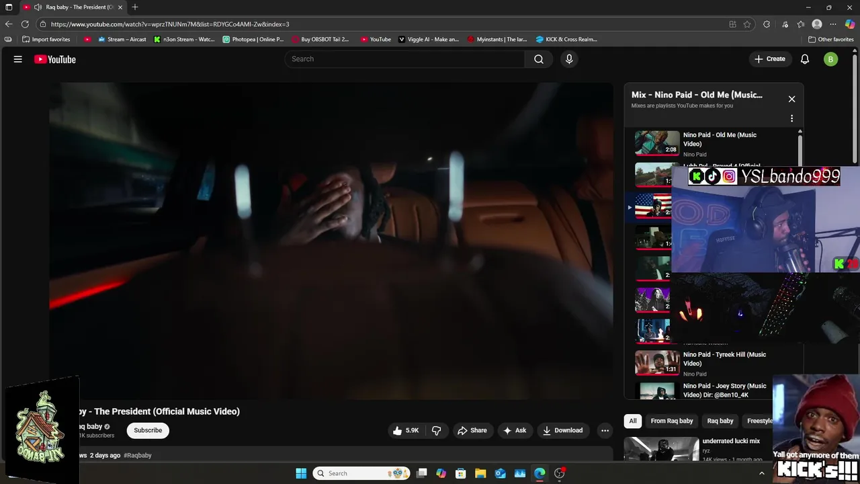
Task: Open the Edge Copilot sidebar icon
Action: [850, 24]
